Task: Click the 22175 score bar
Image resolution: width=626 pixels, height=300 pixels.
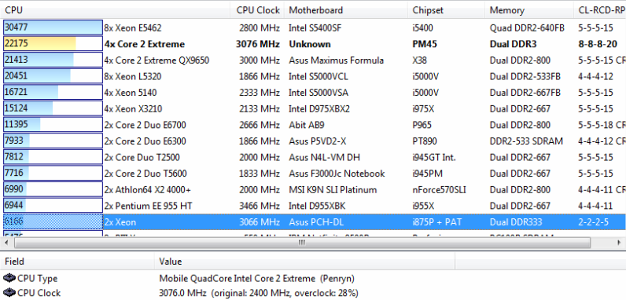Action: (53, 44)
